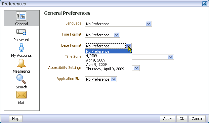
Task: Click the Messaging bell icon
Action: pos(21,63)
